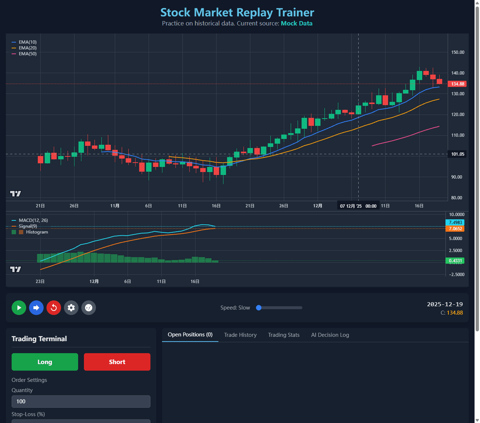Viewport: 480px width, 423px height.
Task: Click the "C: 134.88" close price readout
Action: coord(452,313)
